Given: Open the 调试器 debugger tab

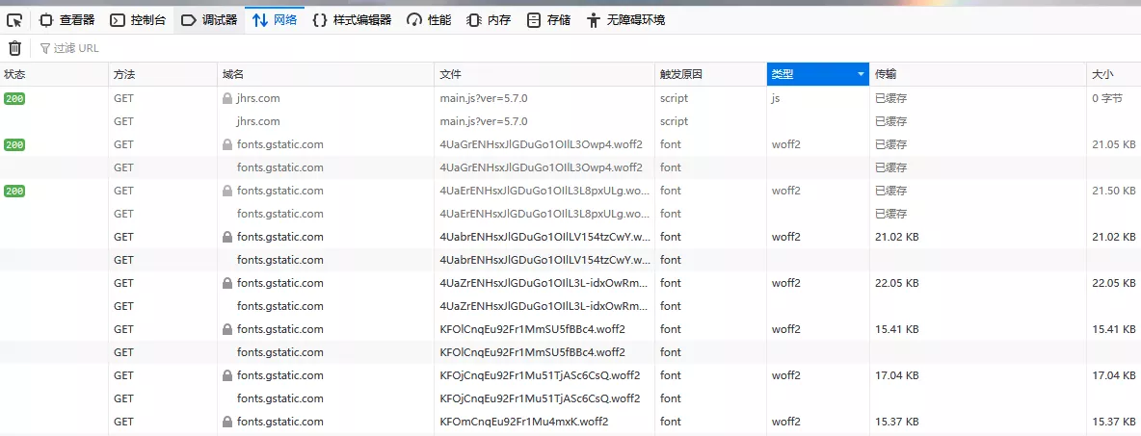Looking at the screenshot, I should (209, 19).
